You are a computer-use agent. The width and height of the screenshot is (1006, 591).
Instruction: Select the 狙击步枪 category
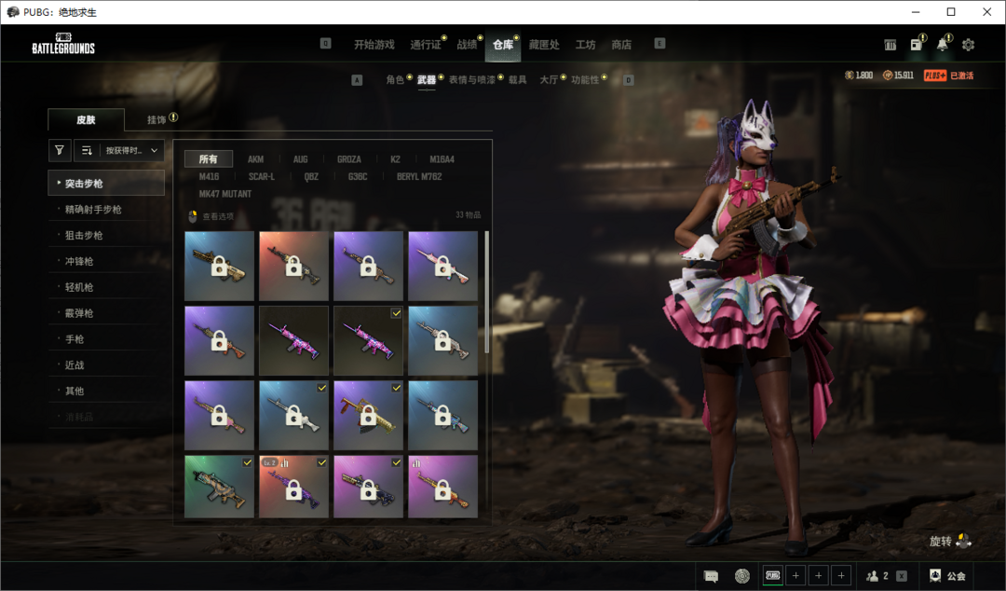point(106,235)
